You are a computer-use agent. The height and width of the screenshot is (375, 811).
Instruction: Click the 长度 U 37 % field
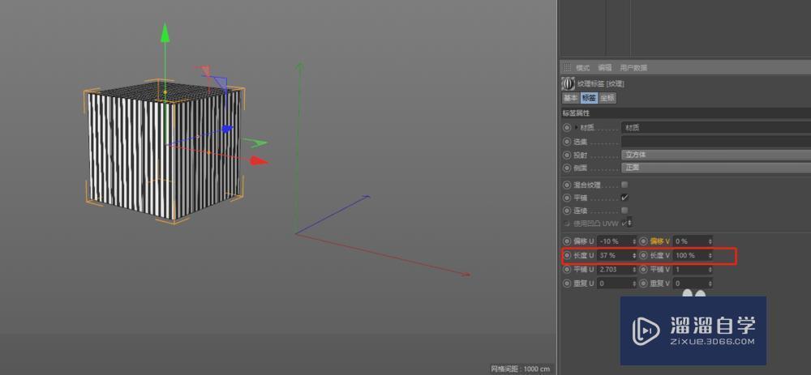pyautogui.click(x=615, y=255)
